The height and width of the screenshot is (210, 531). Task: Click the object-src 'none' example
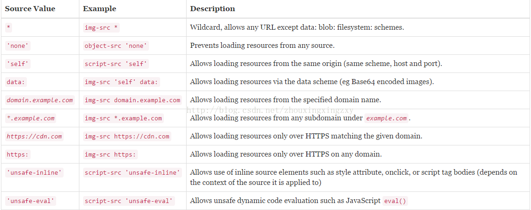pos(116,46)
